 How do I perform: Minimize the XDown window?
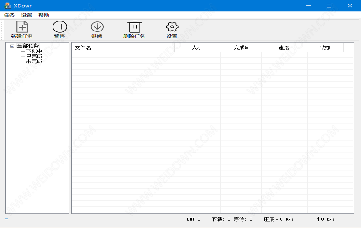[308, 5]
